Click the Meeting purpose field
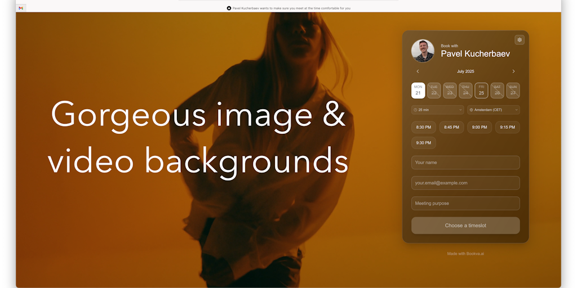The image size is (577, 288). 465,203
